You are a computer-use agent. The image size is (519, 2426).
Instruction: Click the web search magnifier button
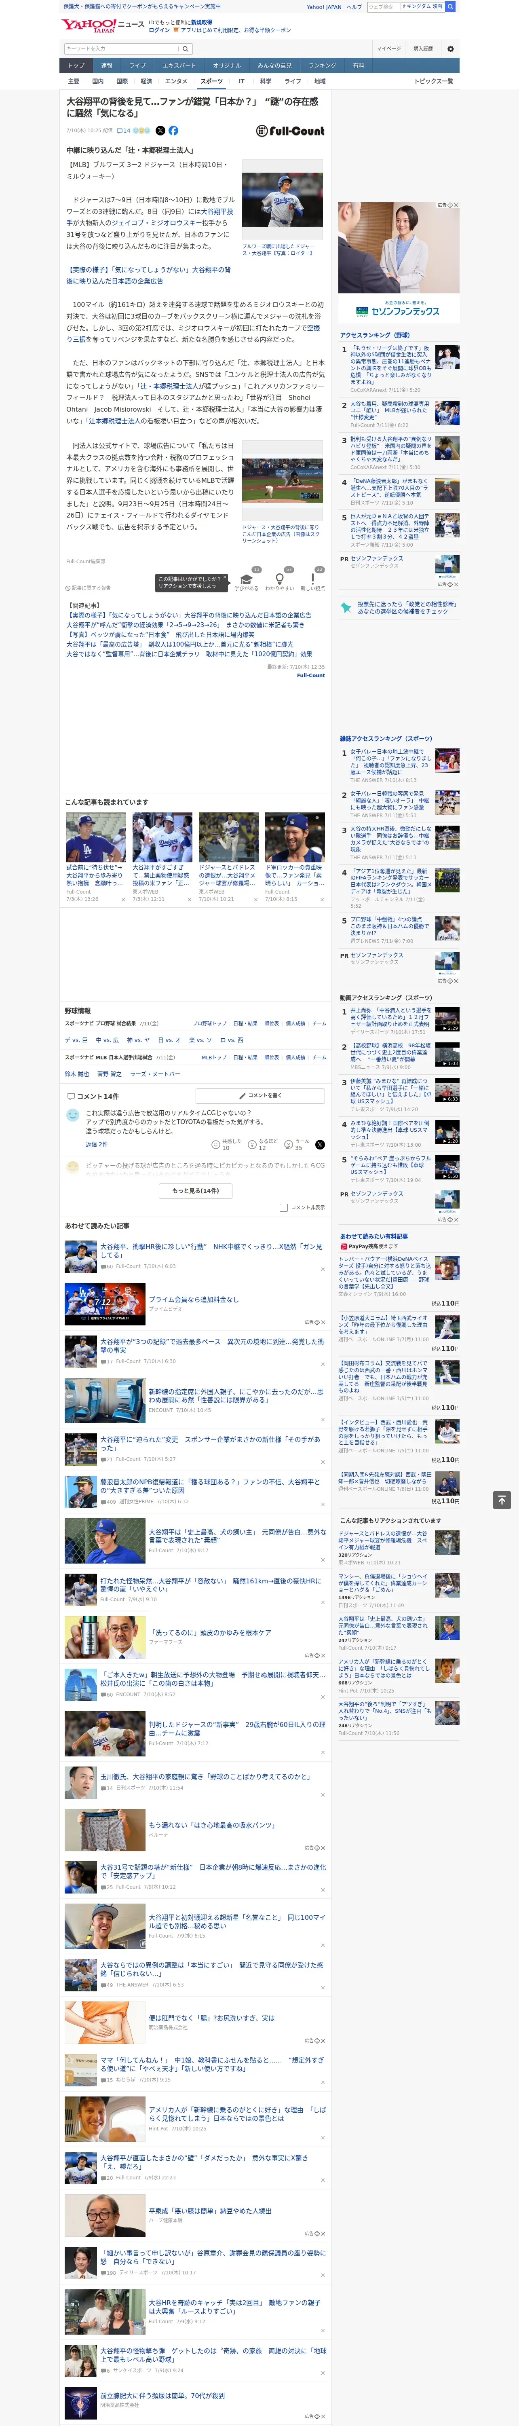(x=450, y=6)
